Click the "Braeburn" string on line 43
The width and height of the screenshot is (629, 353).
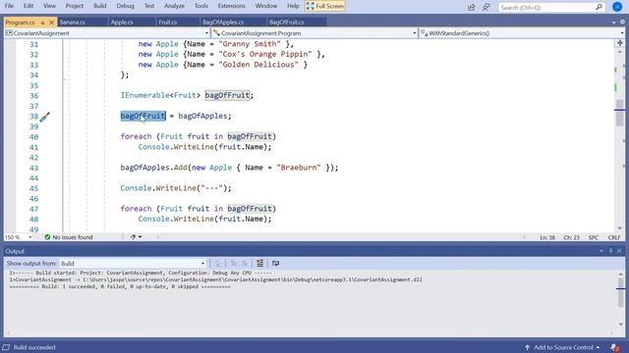299,168
